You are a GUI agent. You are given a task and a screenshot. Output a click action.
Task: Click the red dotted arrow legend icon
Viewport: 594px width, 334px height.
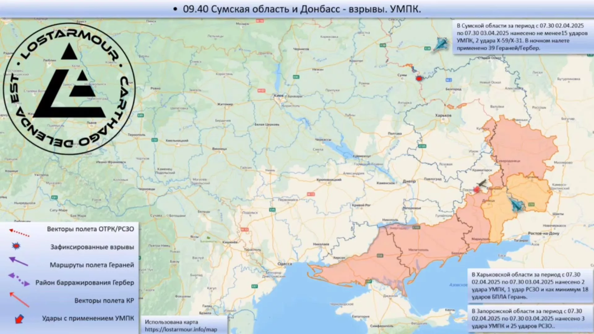tap(19, 233)
